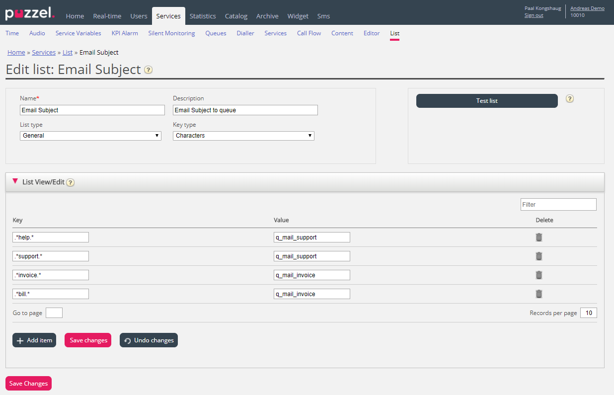Open help icon beside Edit list title
This screenshot has width=614, height=395.
click(148, 70)
